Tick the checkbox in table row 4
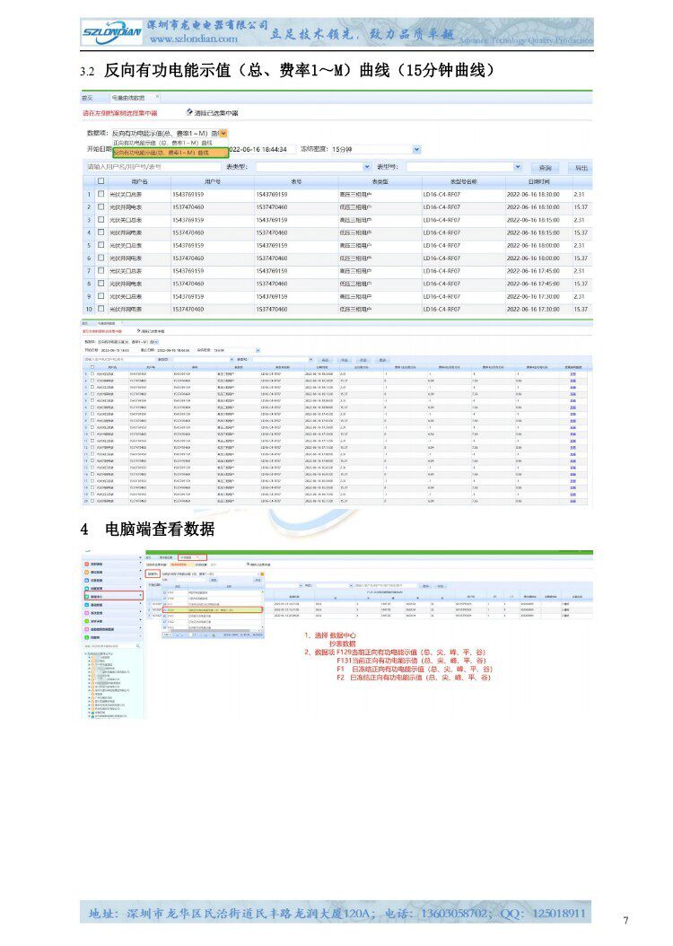673x946 pixels. pyautogui.click(x=101, y=232)
